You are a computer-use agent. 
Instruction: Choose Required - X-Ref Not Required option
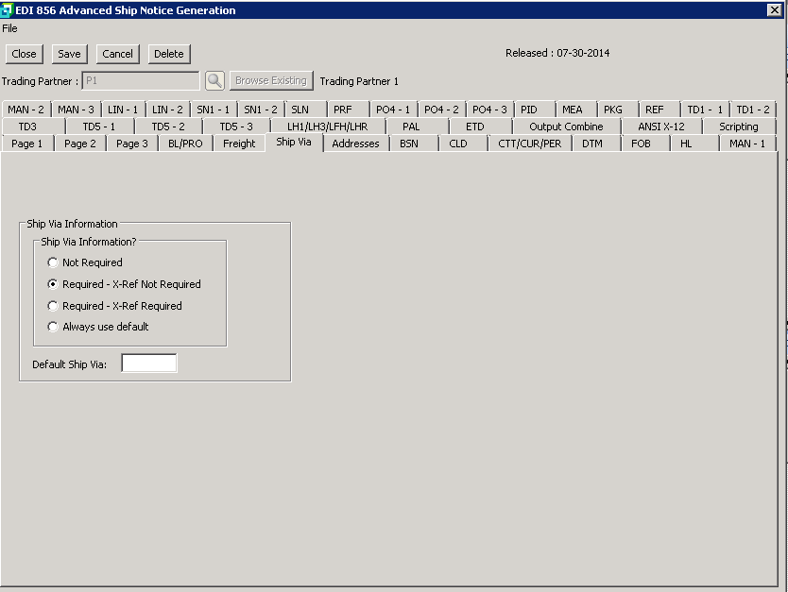(53, 284)
